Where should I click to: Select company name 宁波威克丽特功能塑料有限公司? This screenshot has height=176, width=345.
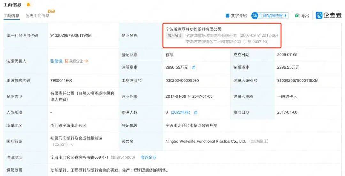(x=193, y=29)
